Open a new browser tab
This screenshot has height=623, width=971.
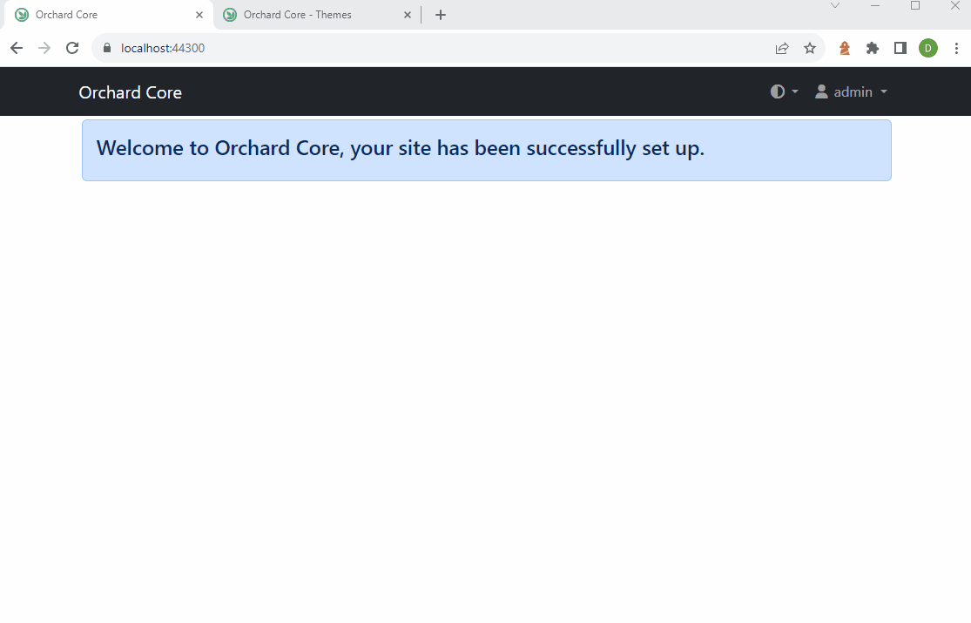coord(441,15)
